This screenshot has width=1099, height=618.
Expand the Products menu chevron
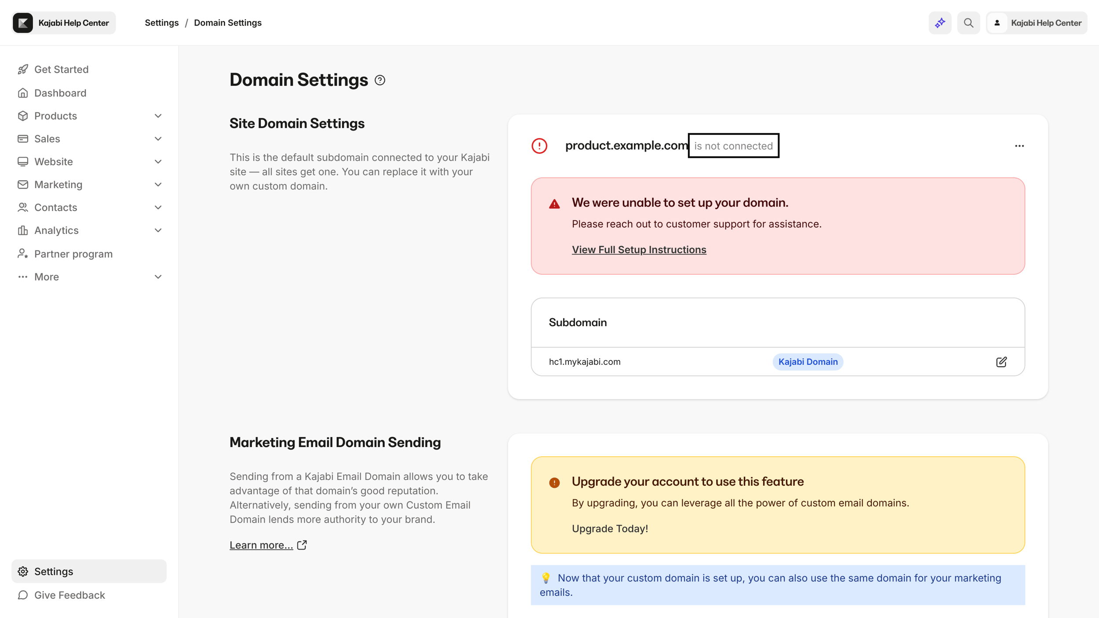[158, 116]
